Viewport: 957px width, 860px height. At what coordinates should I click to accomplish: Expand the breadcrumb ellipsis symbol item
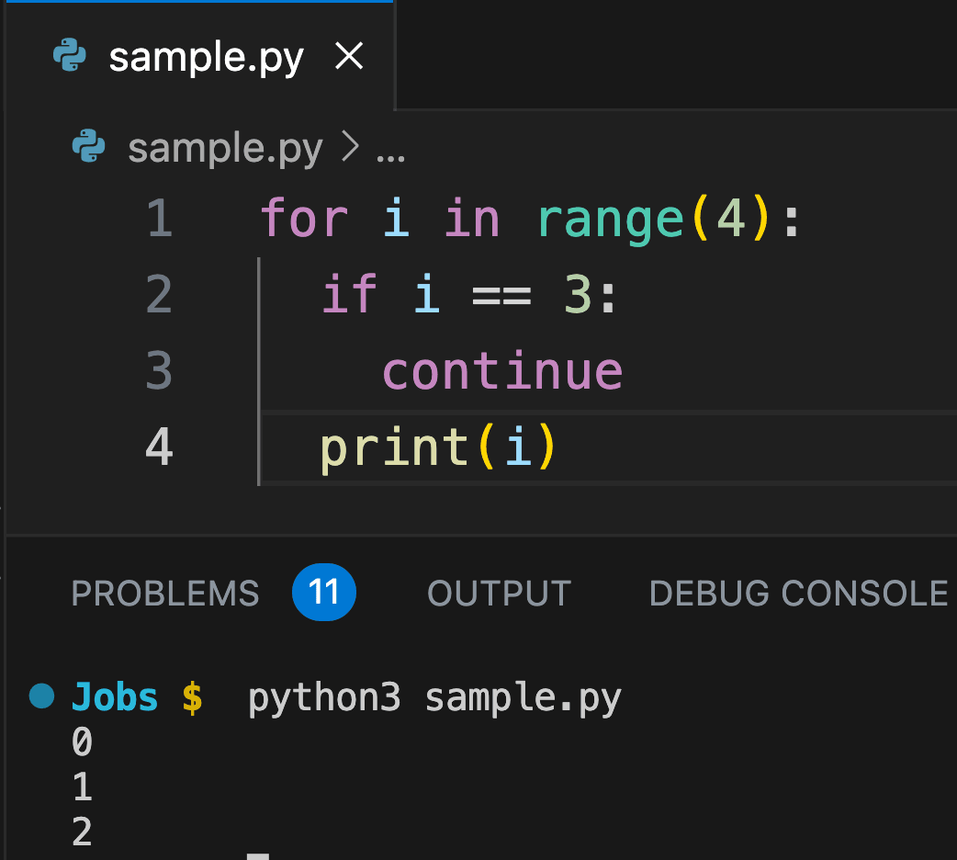click(x=391, y=152)
